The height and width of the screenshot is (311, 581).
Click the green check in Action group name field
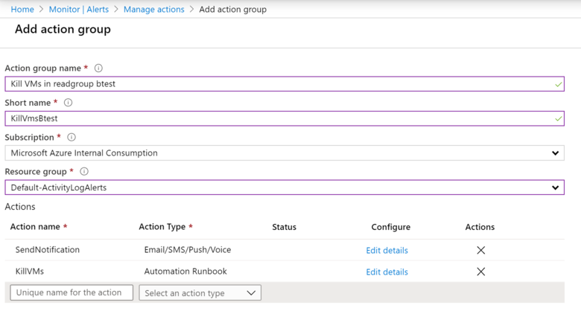[x=559, y=85]
